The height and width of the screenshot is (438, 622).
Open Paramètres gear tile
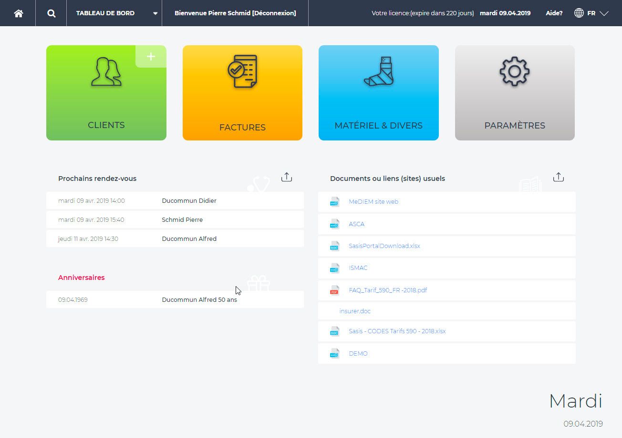pos(514,93)
